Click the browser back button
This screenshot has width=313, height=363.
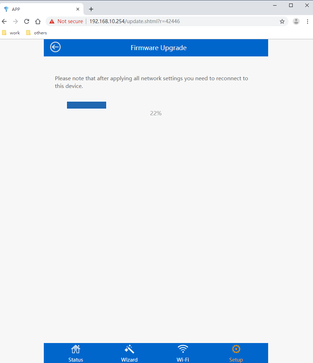(5, 21)
